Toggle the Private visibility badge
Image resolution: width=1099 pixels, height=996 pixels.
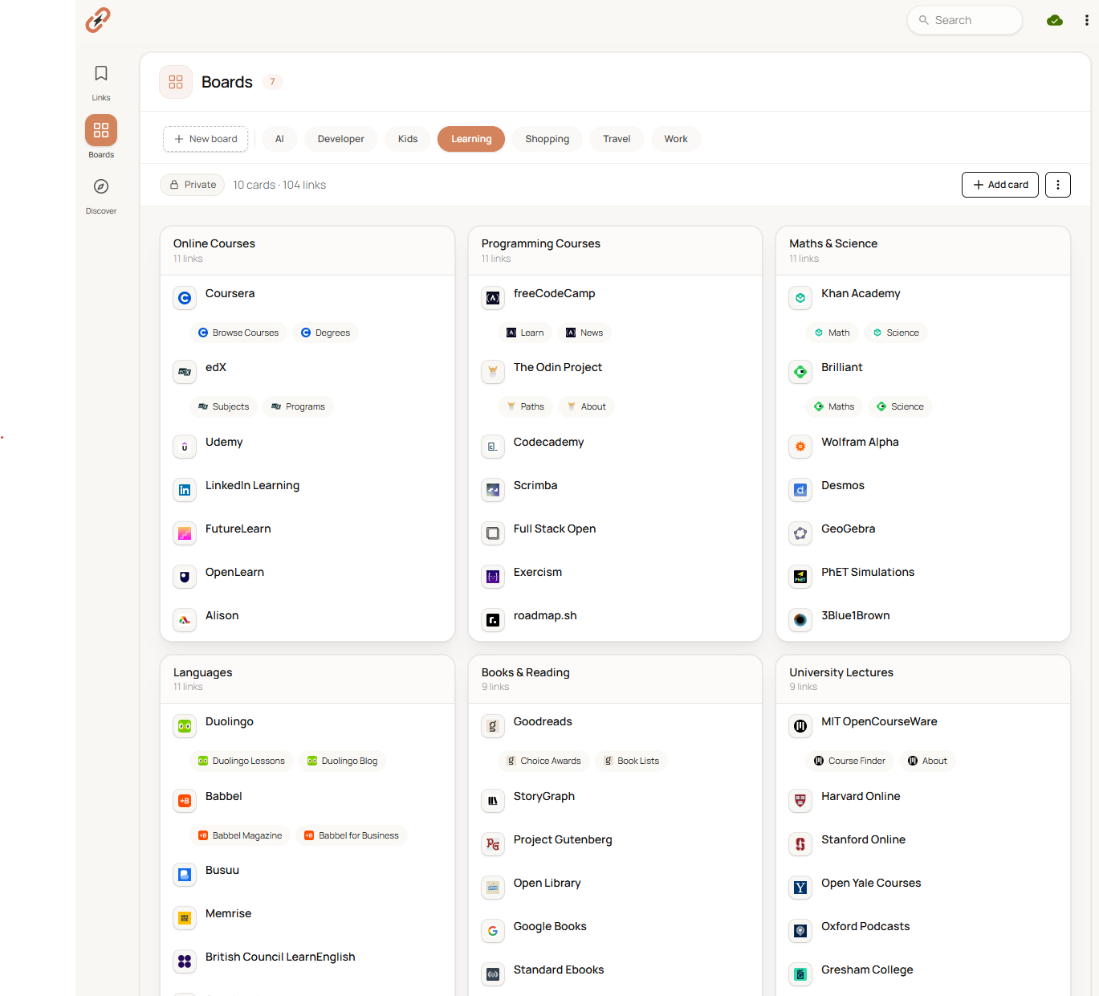coord(193,185)
